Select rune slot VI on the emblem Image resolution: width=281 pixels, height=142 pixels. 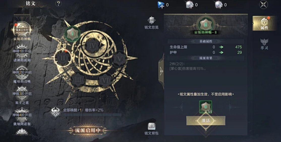(105, 81)
